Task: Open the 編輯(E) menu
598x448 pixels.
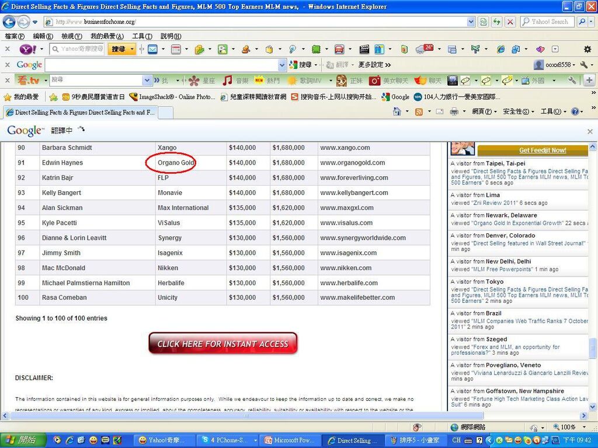Action: tap(43, 36)
